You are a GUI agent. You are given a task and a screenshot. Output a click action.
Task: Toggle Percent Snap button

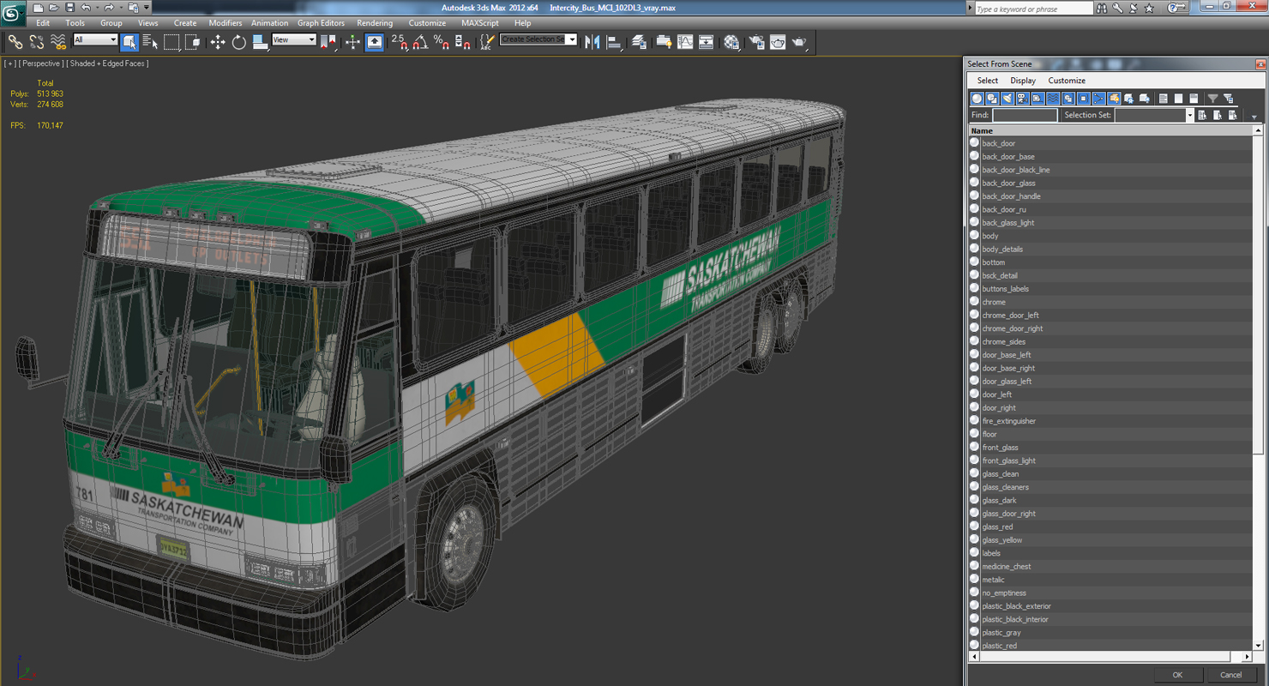(x=442, y=41)
